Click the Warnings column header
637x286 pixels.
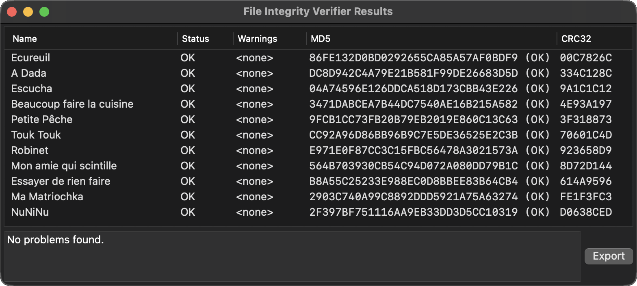click(x=257, y=39)
